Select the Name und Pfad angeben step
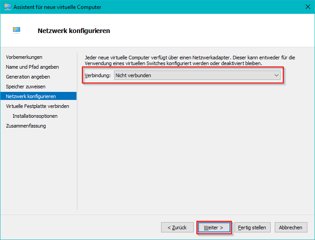Viewport: 315px width, 240px height. click(x=32, y=67)
